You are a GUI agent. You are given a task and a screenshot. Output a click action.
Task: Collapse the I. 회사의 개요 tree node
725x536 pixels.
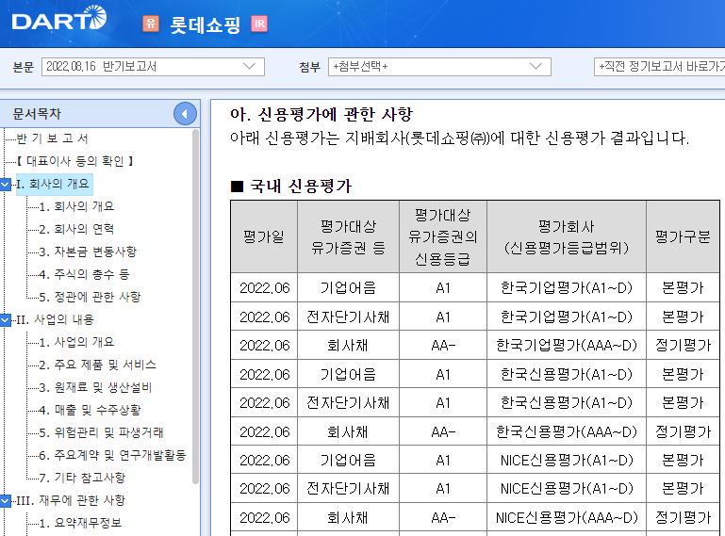[x=5, y=185]
